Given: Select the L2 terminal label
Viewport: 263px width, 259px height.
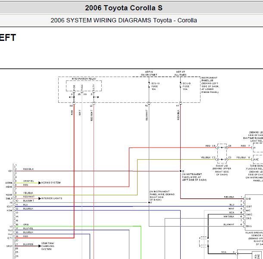Looking at the screenshot, I should click(11, 226).
